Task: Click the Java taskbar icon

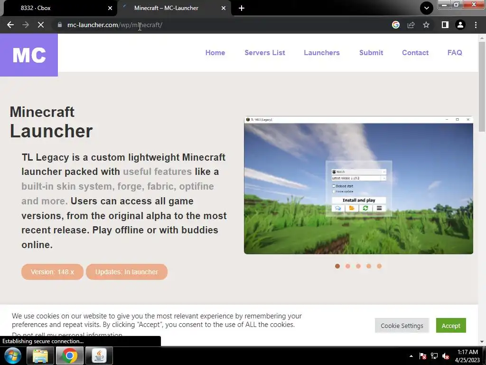Action: tap(99, 355)
